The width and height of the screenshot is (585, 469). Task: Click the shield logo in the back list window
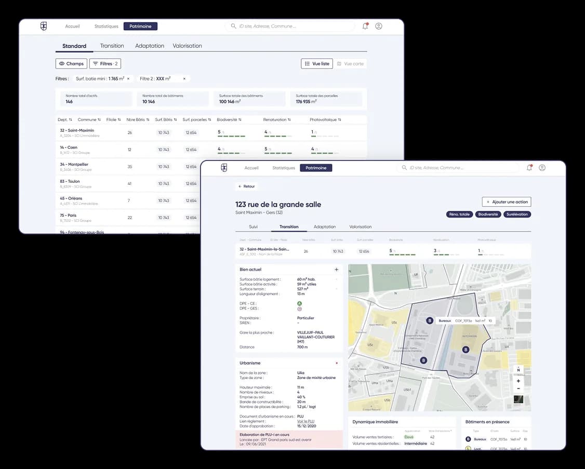[x=44, y=26]
